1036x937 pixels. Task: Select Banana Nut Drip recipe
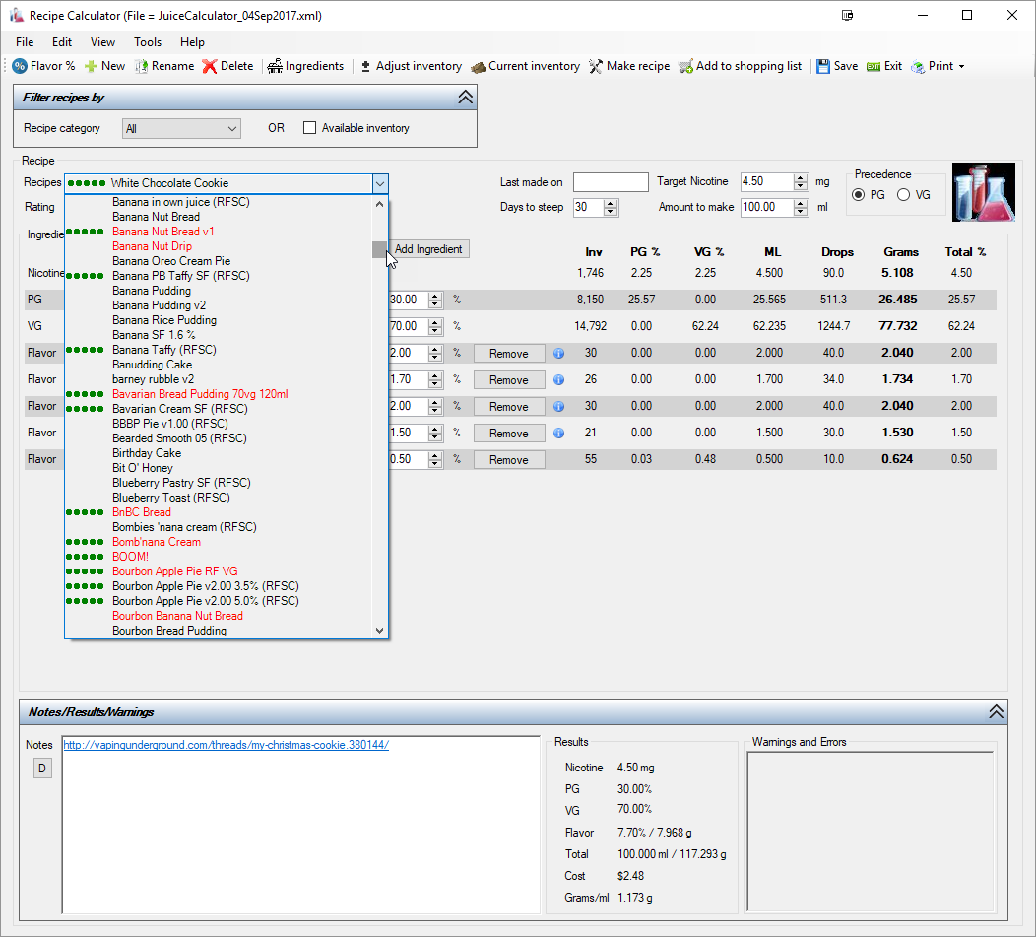(x=152, y=246)
